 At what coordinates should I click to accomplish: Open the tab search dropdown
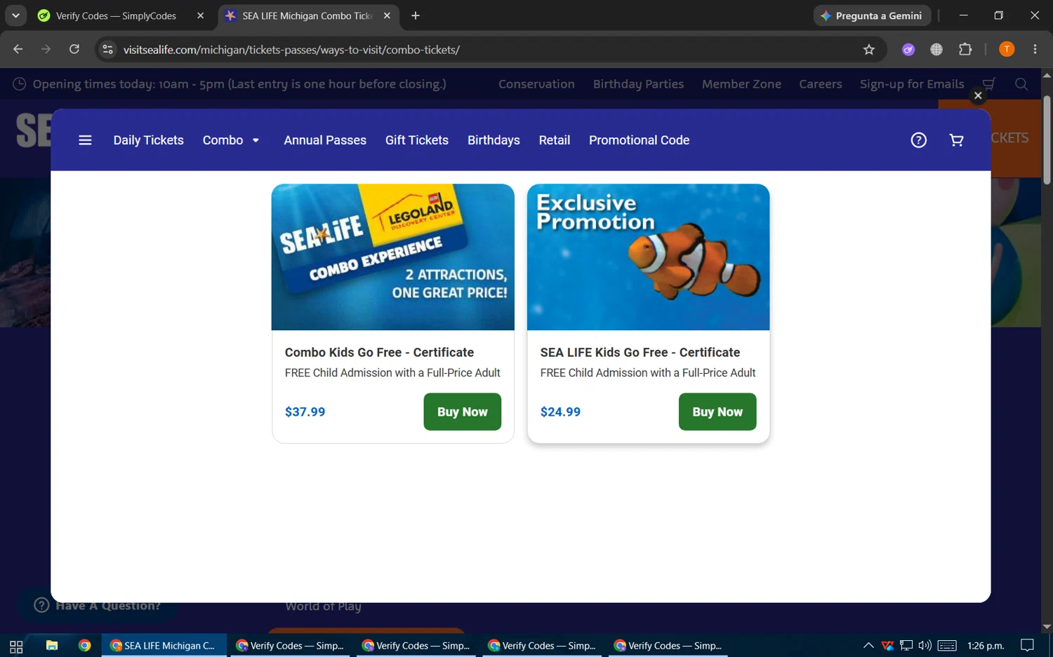click(x=15, y=15)
